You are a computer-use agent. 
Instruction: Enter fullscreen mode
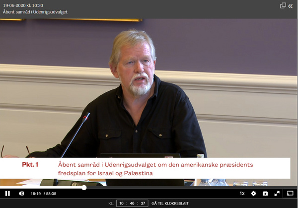[277, 194]
